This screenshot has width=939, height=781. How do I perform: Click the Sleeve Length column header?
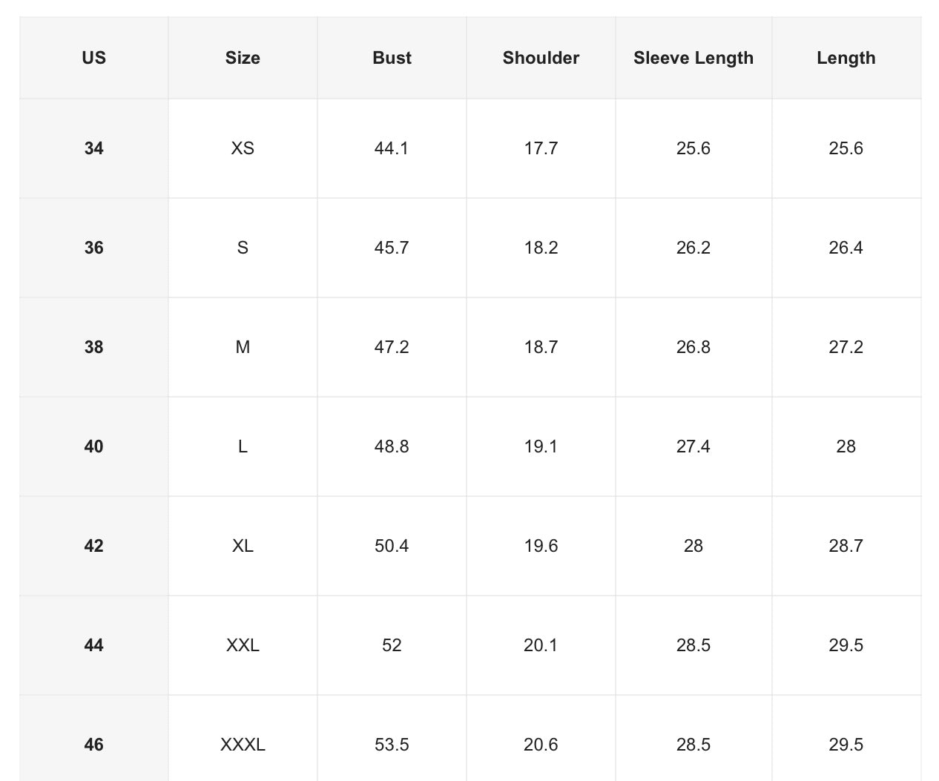[x=693, y=58]
